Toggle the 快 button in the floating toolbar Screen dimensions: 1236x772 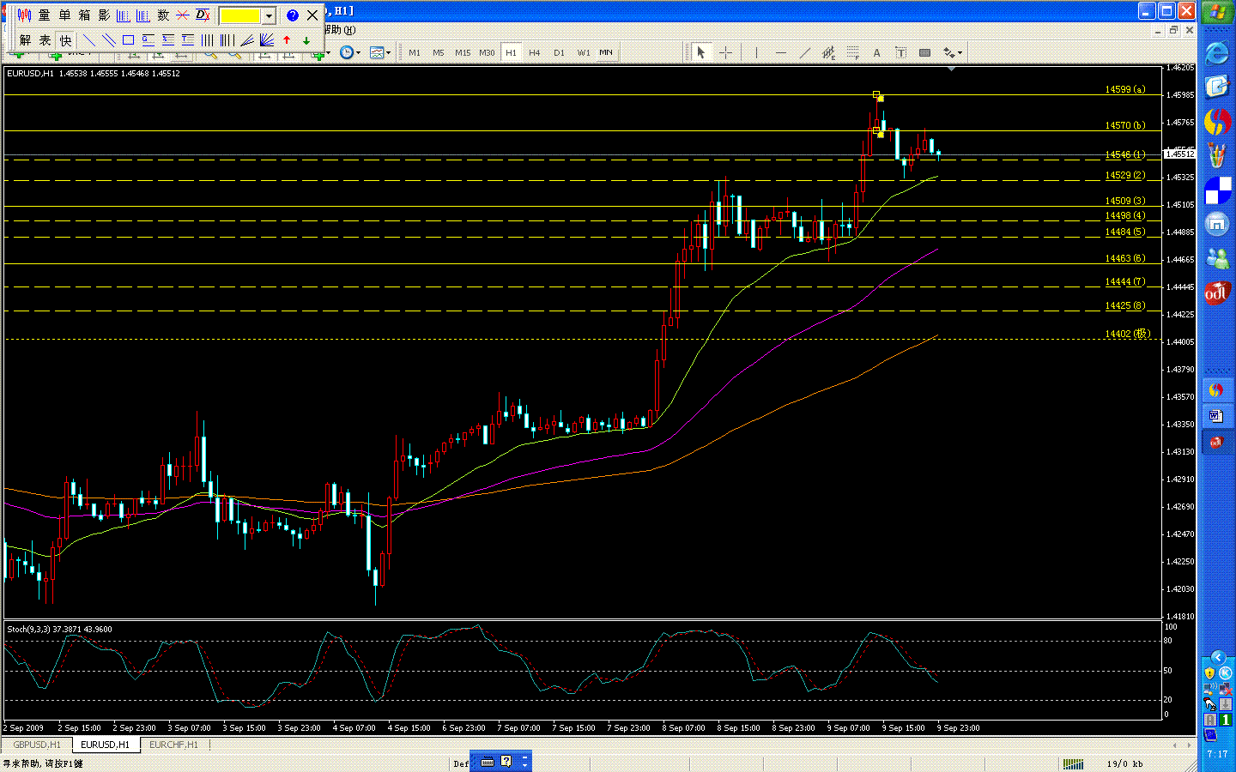65,40
